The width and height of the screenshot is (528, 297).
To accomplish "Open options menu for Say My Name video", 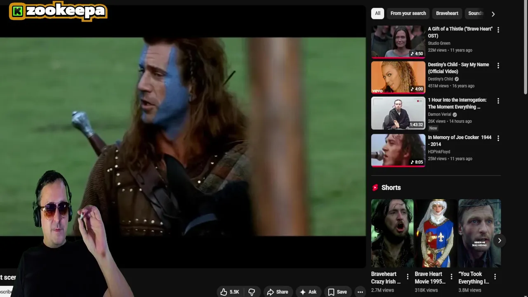I will tap(498, 65).
